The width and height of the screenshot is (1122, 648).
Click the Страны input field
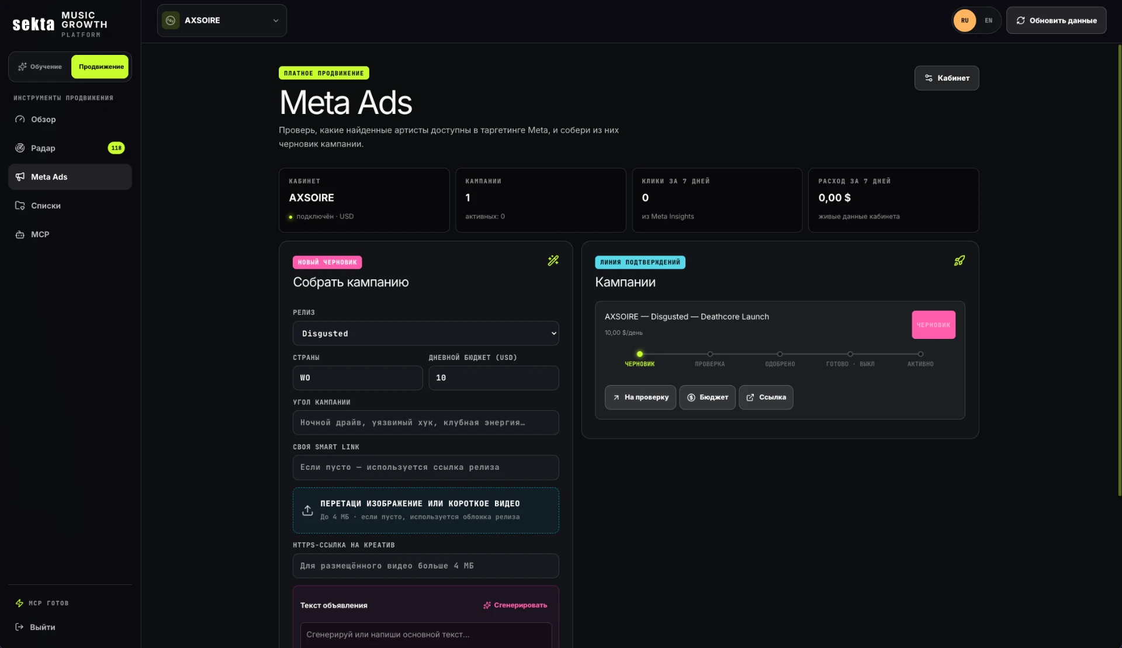point(358,378)
